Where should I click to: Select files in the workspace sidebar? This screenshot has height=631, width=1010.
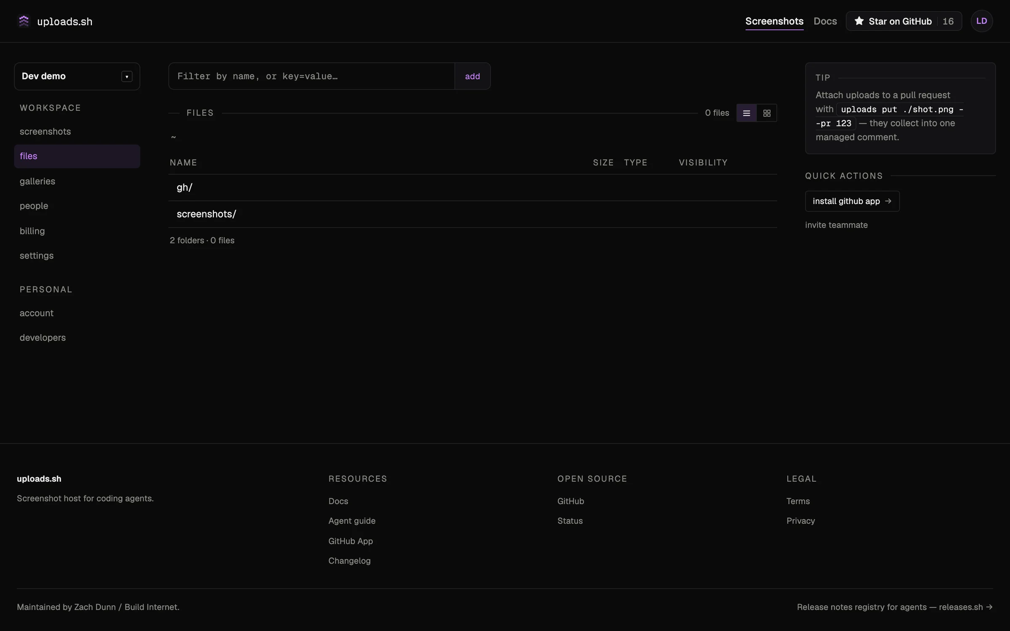(77, 156)
